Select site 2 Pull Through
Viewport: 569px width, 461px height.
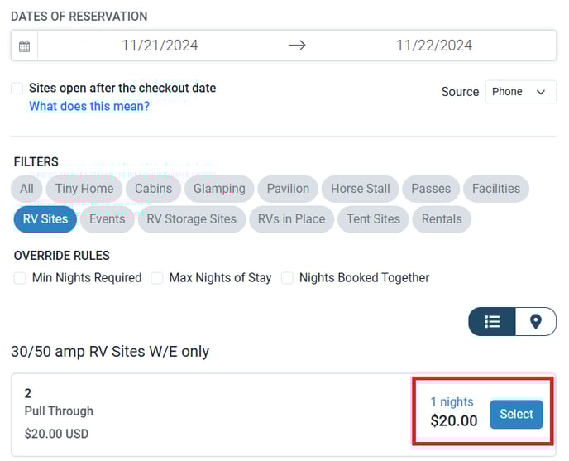click(x=516, y=414)
